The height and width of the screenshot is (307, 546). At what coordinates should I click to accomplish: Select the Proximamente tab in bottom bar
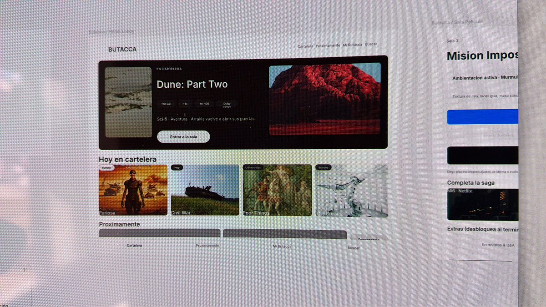[207, 246]
